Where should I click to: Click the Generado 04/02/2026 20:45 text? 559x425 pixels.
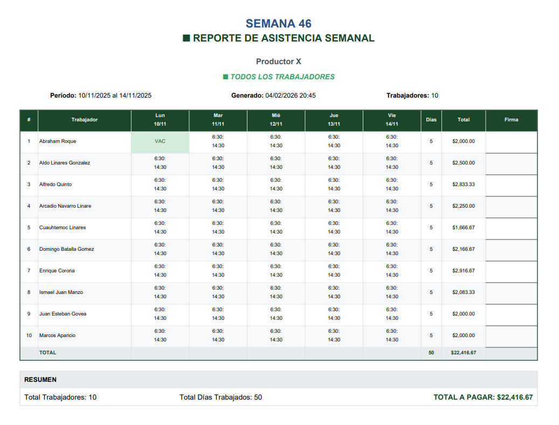(x=273, y=95)
